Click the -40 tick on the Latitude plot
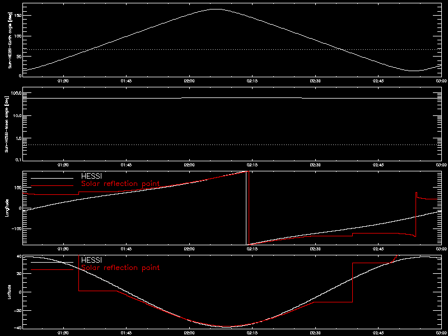 [x=17, y=328]
